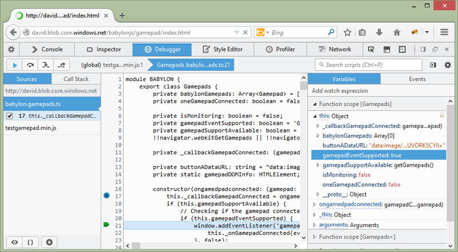Click the code editor vertical scrollbar thumb
The image size is (458, 252).
(x=304, y=86)
